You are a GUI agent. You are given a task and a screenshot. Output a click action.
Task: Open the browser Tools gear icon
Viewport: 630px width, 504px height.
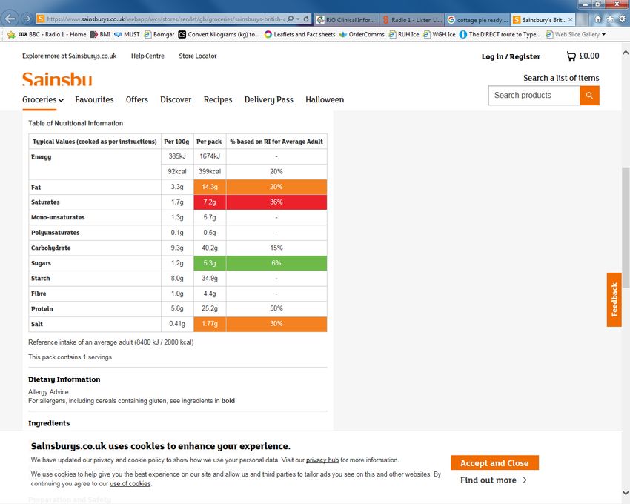pyautogui.click(x=622, y=19)
